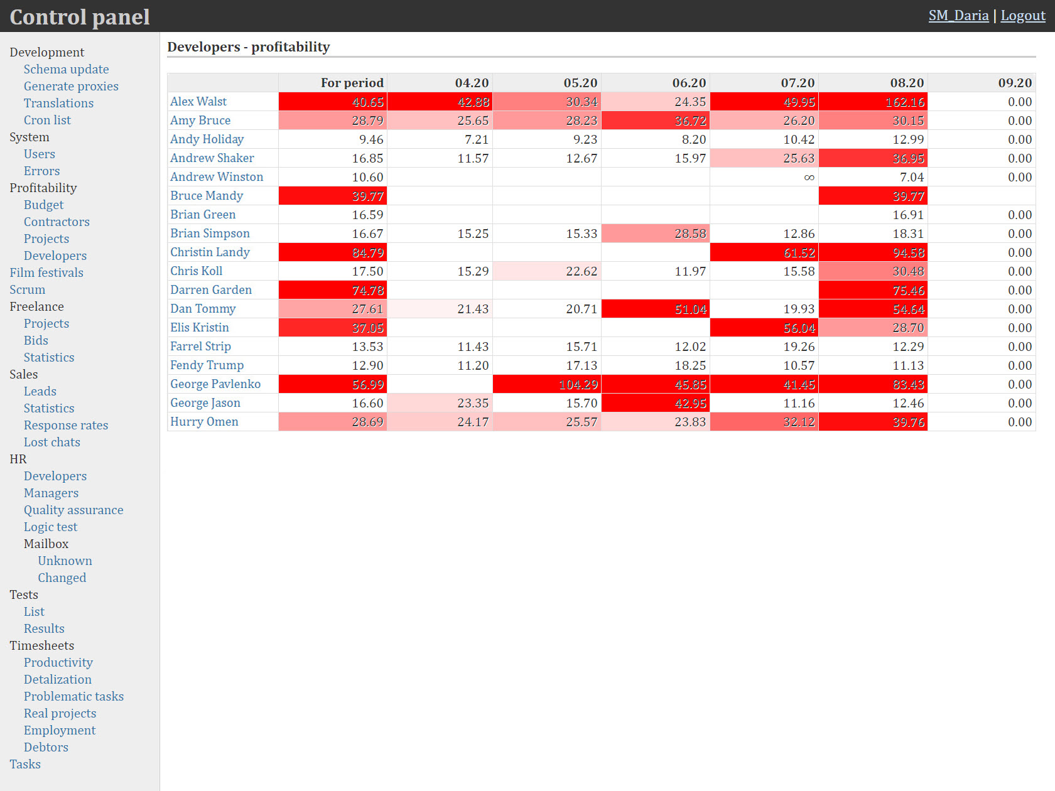Open developer Alex Walst's details
Viewport: 1055px width, 791px height.
(198, 102)
